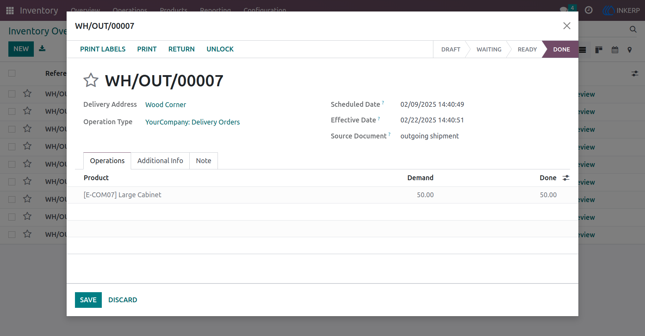The width and height of the screenshot is (645, 336).
Task: Click the RETURN button
Action: [x=181, y=49]
